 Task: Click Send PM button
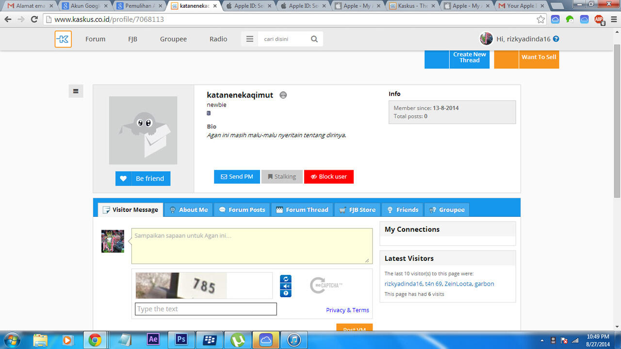pyautogui.click(x=237, y=177)
